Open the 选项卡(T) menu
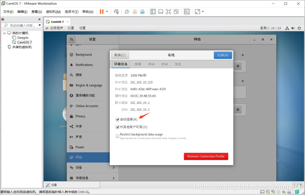 71,12
